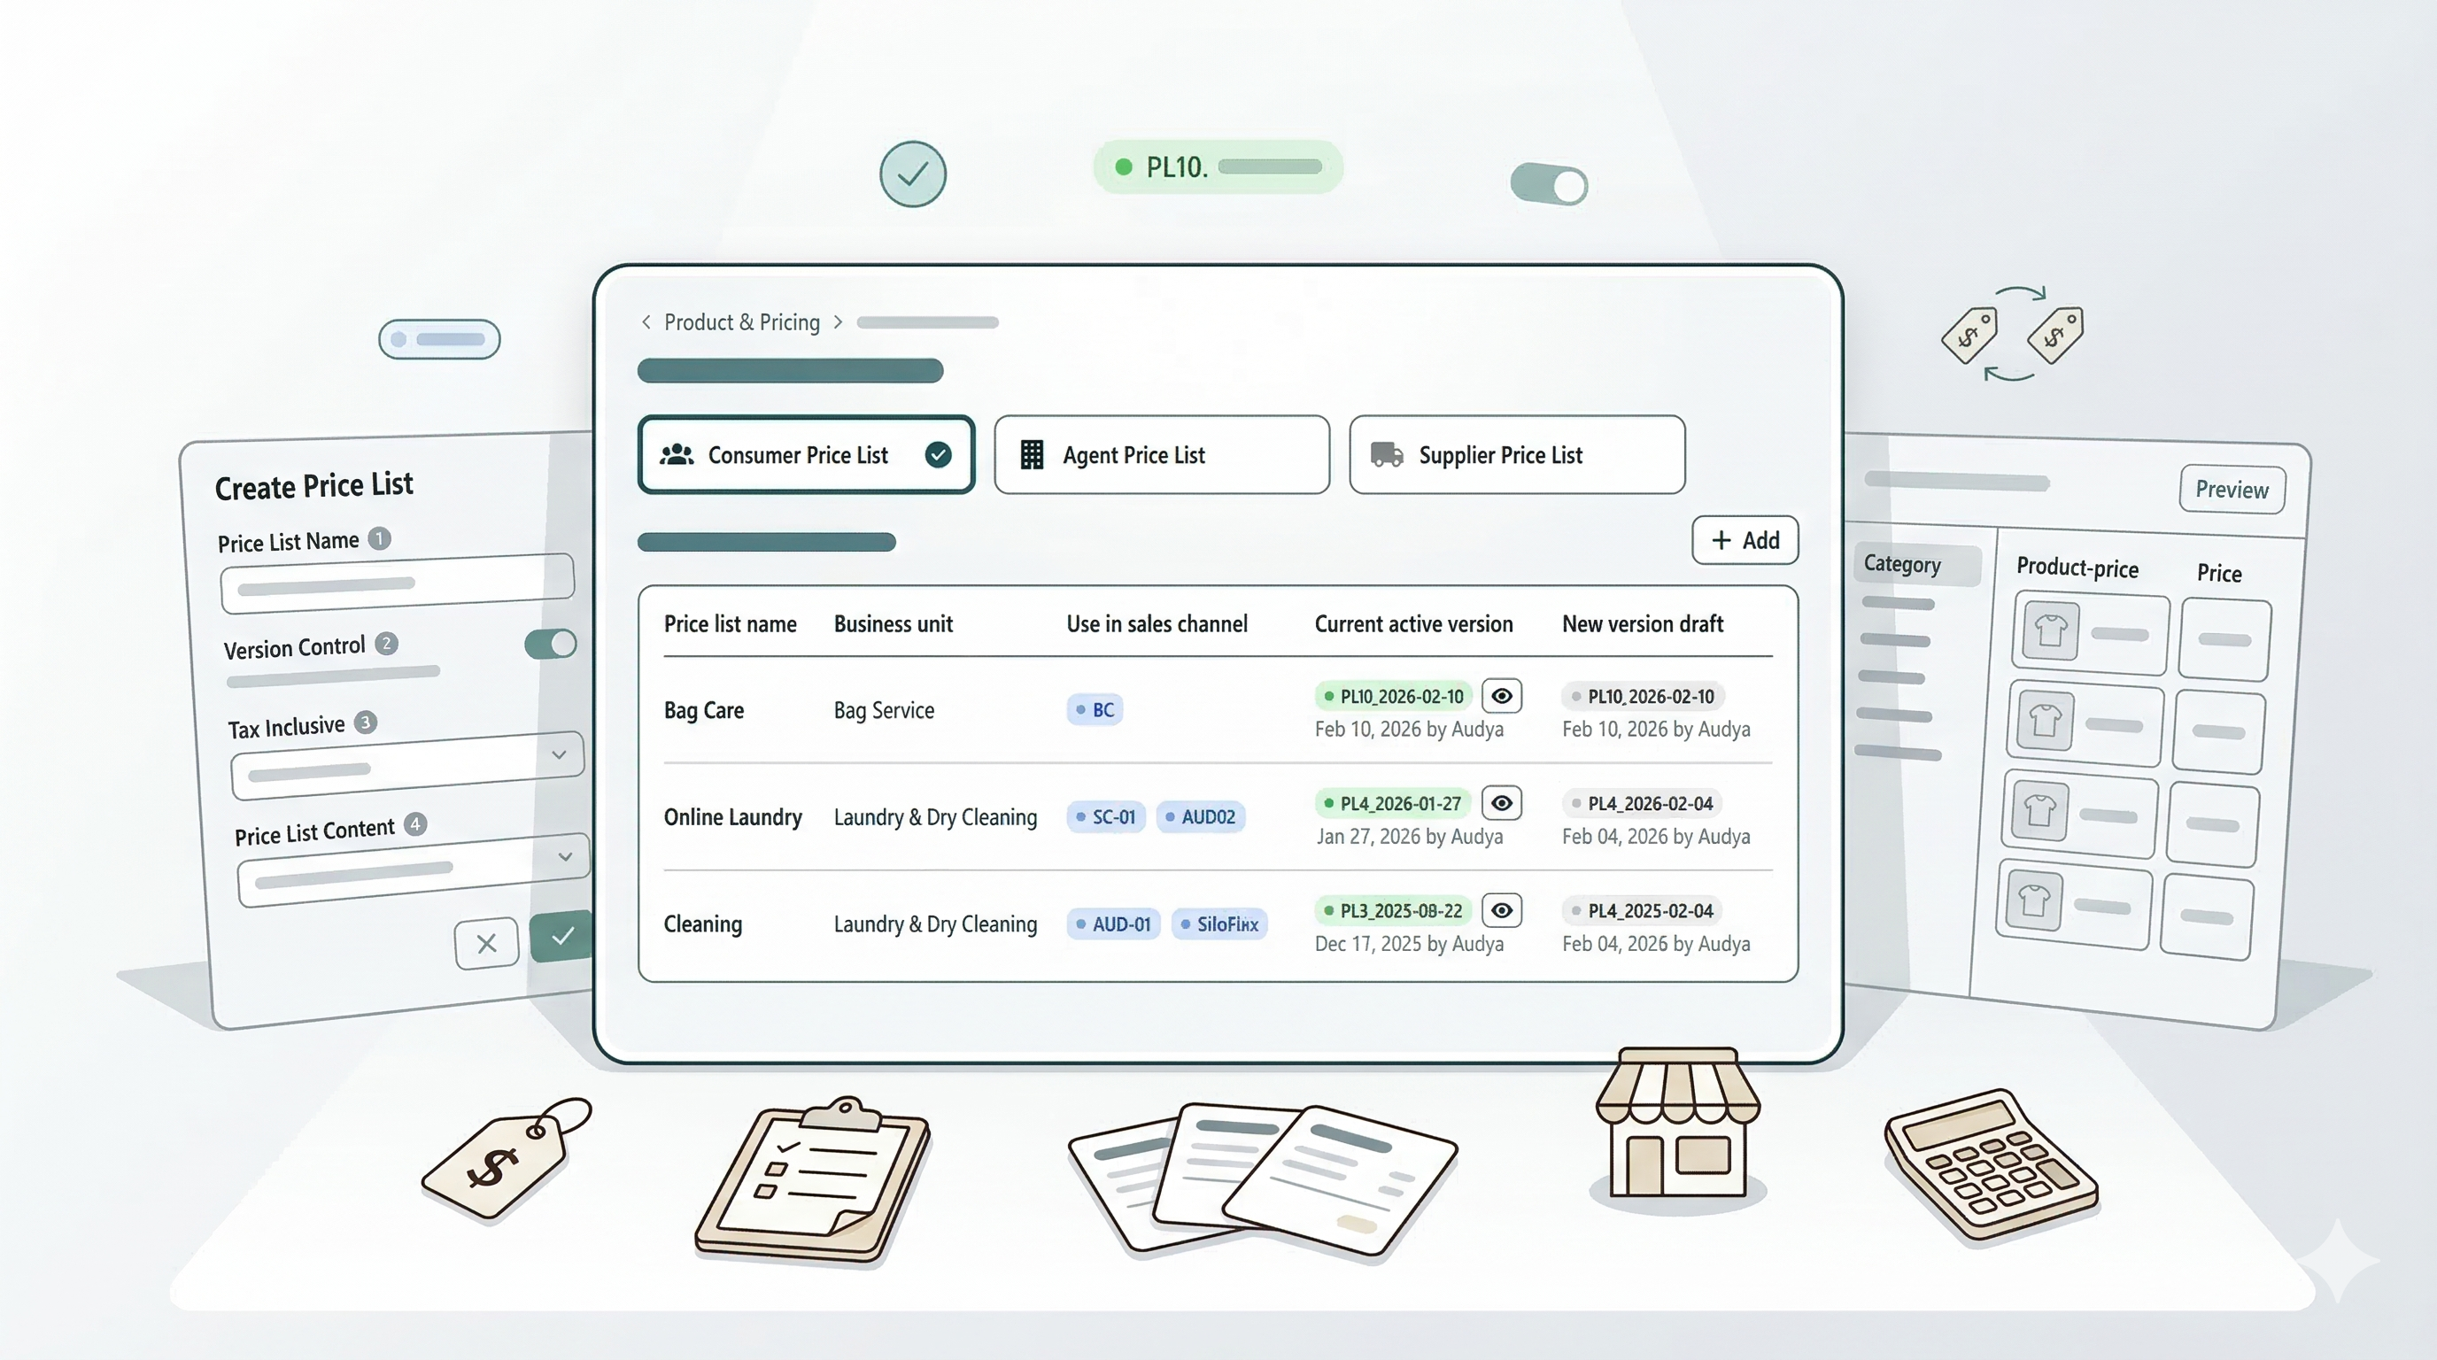Click the BC sales channel tag
Viewport: 2437px width, 1360px height.
pyautogui.click(x=1095, y=709)
